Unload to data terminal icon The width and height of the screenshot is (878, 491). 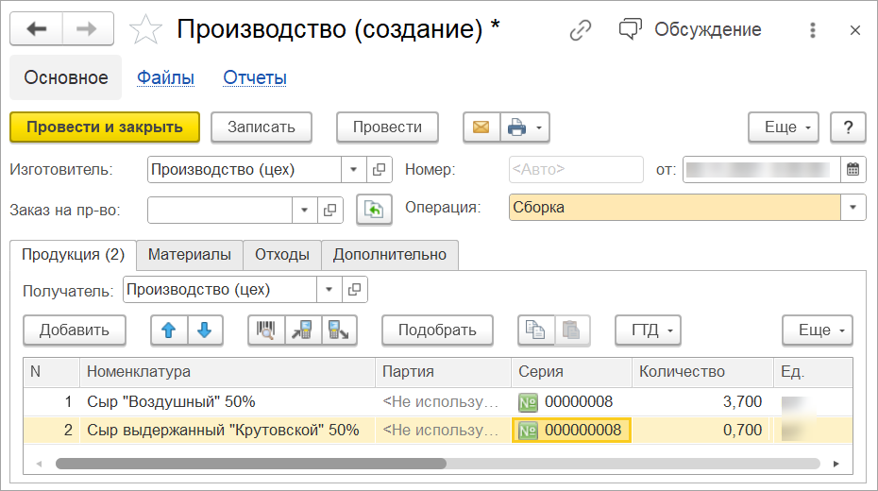click(x=339, y=330)
